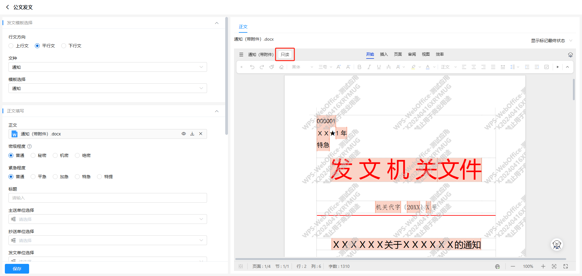This screenshot has height=276, width=582.
Task: Zoom in with the plus icon
Action: tap(543, 266)
